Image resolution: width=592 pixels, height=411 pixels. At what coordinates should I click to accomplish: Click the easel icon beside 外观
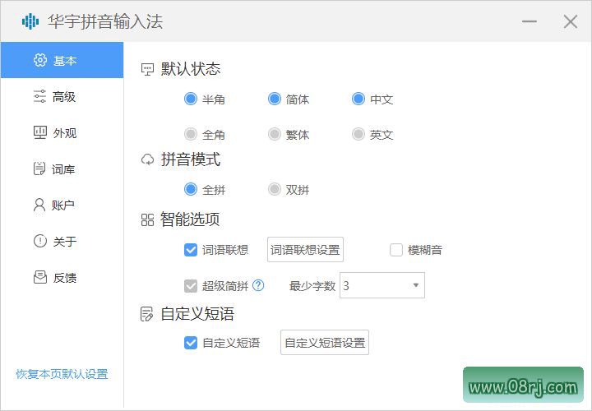pyautogui.click(x=39, y=133)
